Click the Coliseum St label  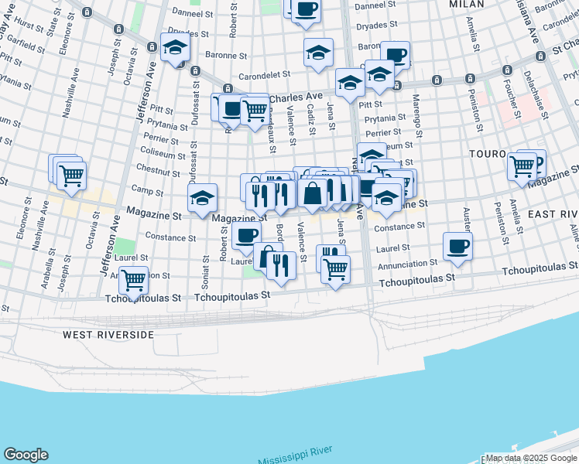point(163,153)
